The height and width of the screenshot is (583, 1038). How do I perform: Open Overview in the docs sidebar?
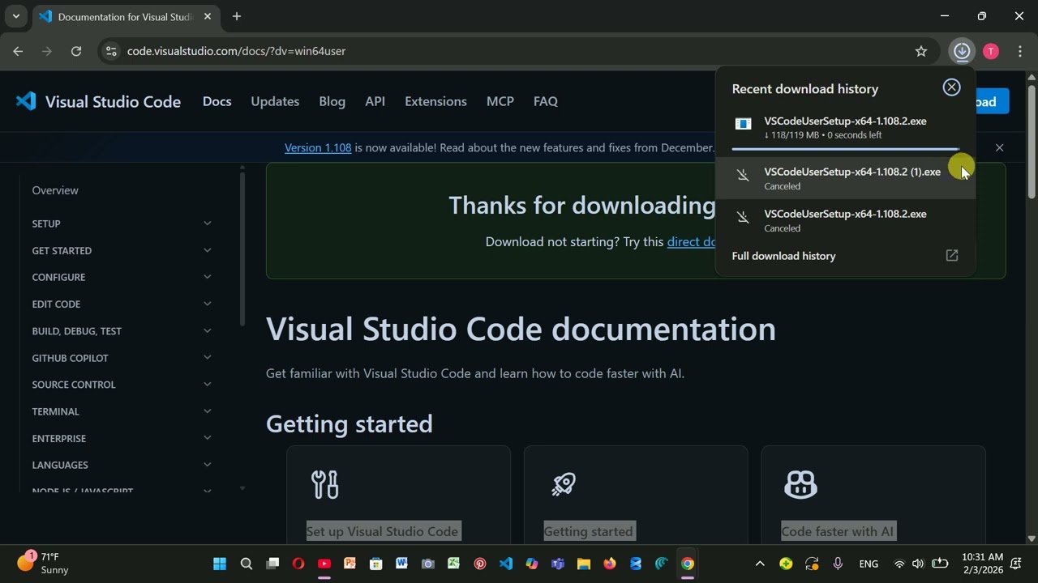pos(55,190)
